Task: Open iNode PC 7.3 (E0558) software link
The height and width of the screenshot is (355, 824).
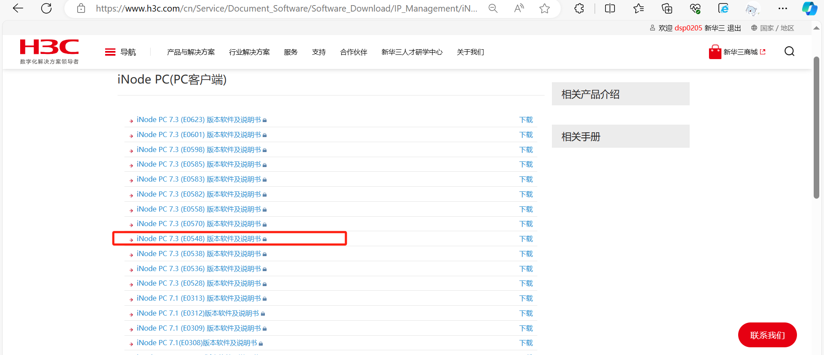Action: (199, 209)
